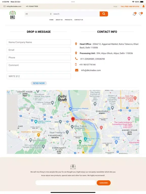The width and height of the screenshot is (146, 194).
Task: Select the Hansraj College map pin
Action: pyautogui.click(x=52, y=103)
